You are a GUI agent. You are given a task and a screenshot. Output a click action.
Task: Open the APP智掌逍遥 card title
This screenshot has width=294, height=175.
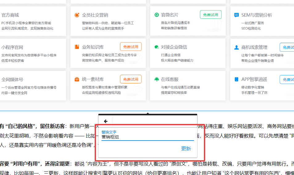[x=254, y=79]
